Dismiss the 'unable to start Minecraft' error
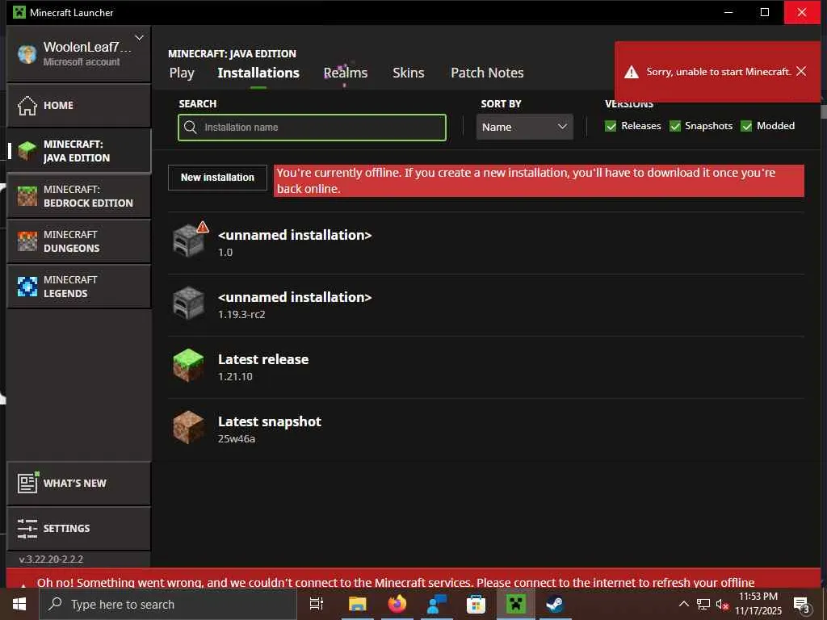The image size is (827, 620). point(801,71)
